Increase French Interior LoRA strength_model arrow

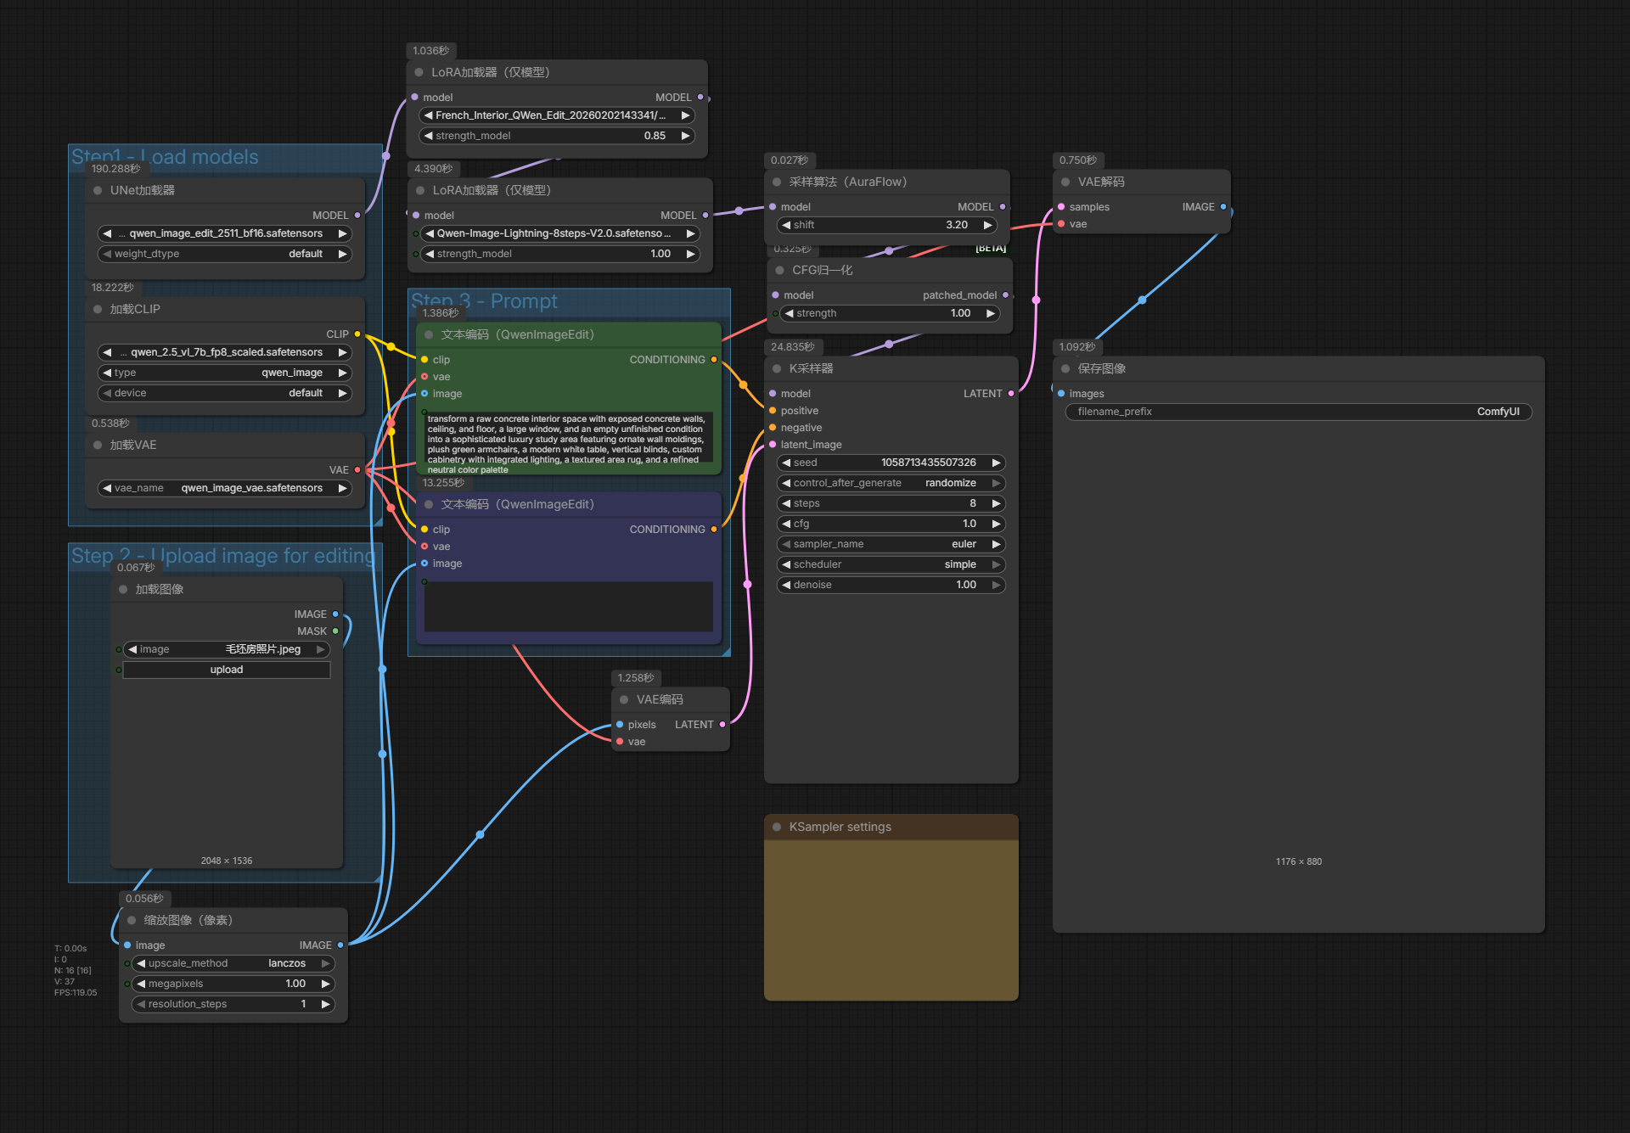[x=685, y=136]
